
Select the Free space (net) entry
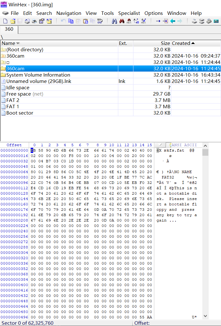[111, 94]
